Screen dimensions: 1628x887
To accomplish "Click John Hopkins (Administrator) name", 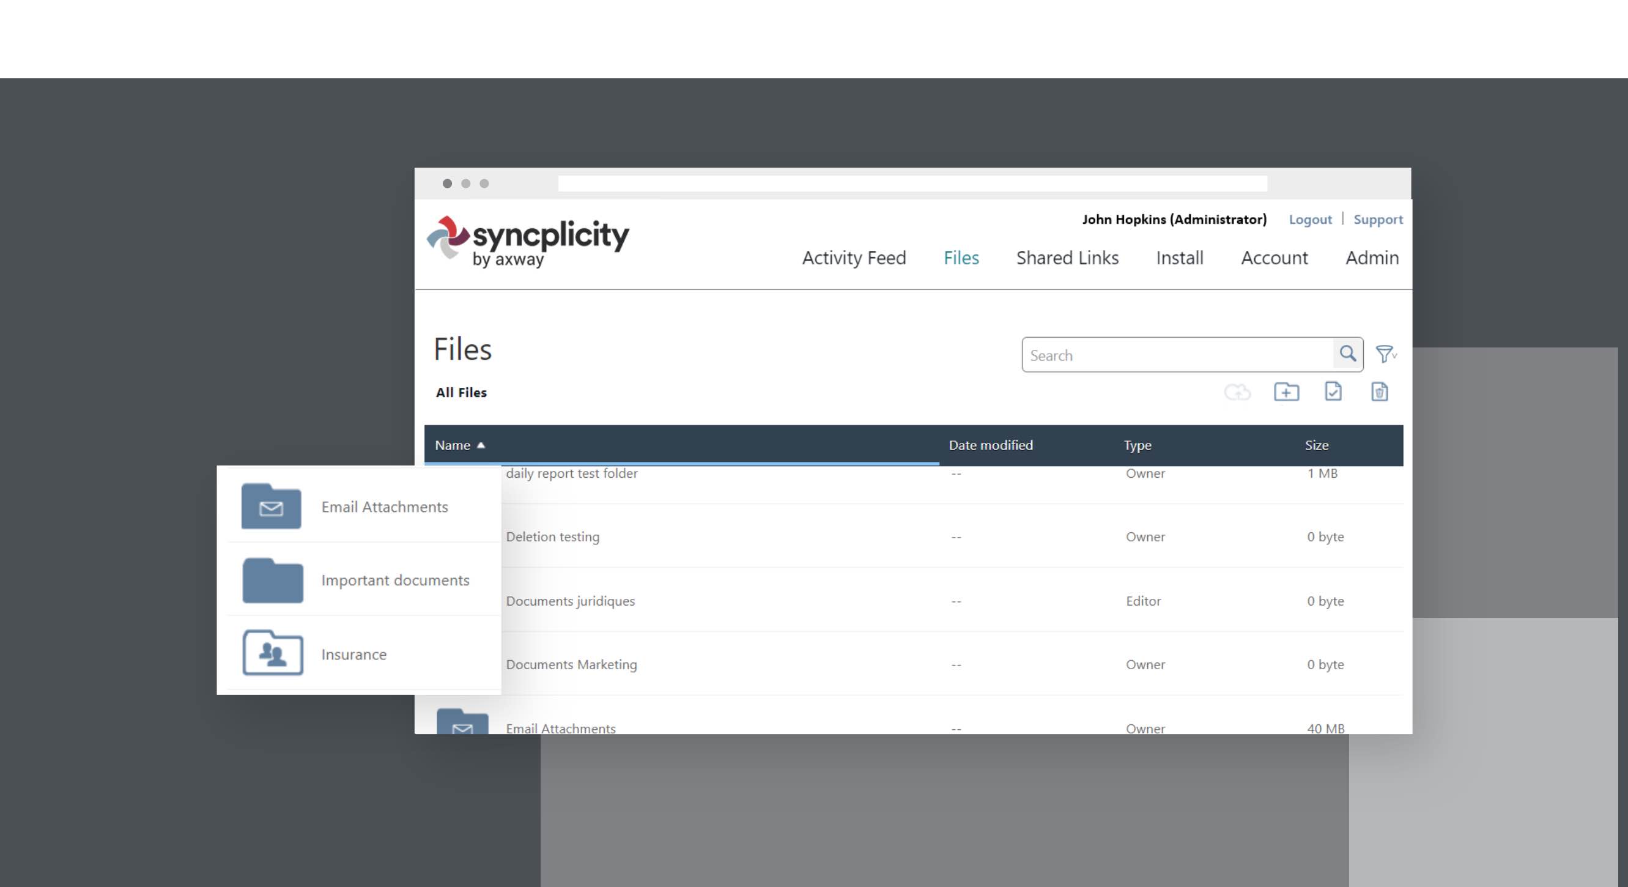I will [x=1174, y=220].
